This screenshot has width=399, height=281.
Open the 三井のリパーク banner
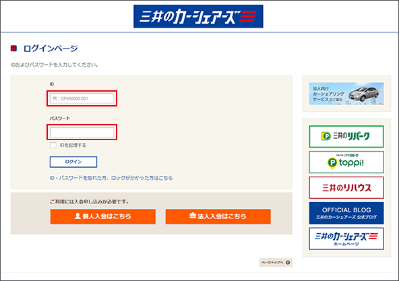coord(346,136)
